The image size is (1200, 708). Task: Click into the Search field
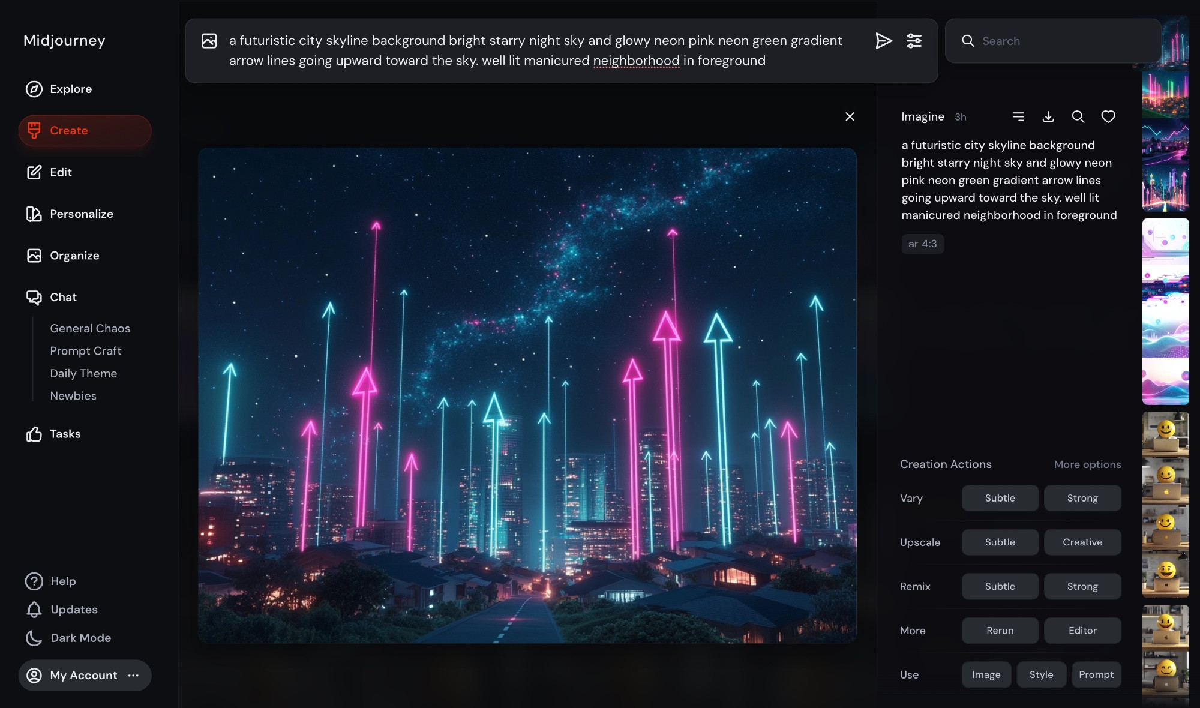(x=1053, y=41)
